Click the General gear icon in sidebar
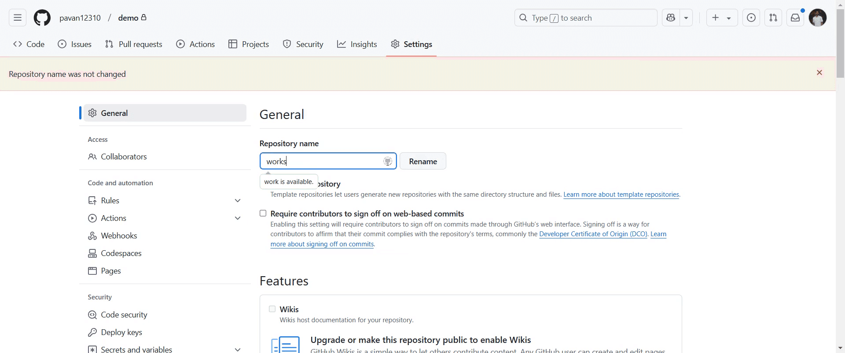 (x=92, y=113)
